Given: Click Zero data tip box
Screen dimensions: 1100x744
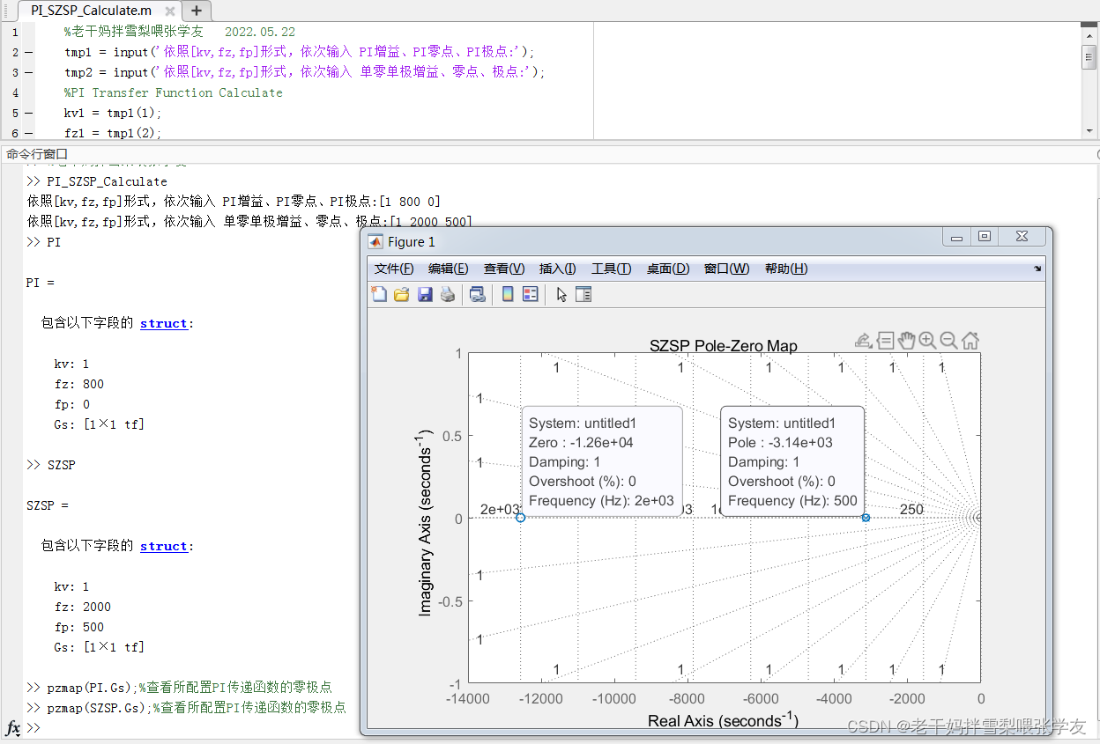Looking at the screenshot, I should click(x=602, y=461).
